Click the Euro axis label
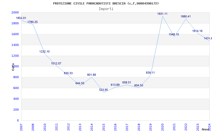Viewport: 212px width, 132px height. tap(13, 67)
